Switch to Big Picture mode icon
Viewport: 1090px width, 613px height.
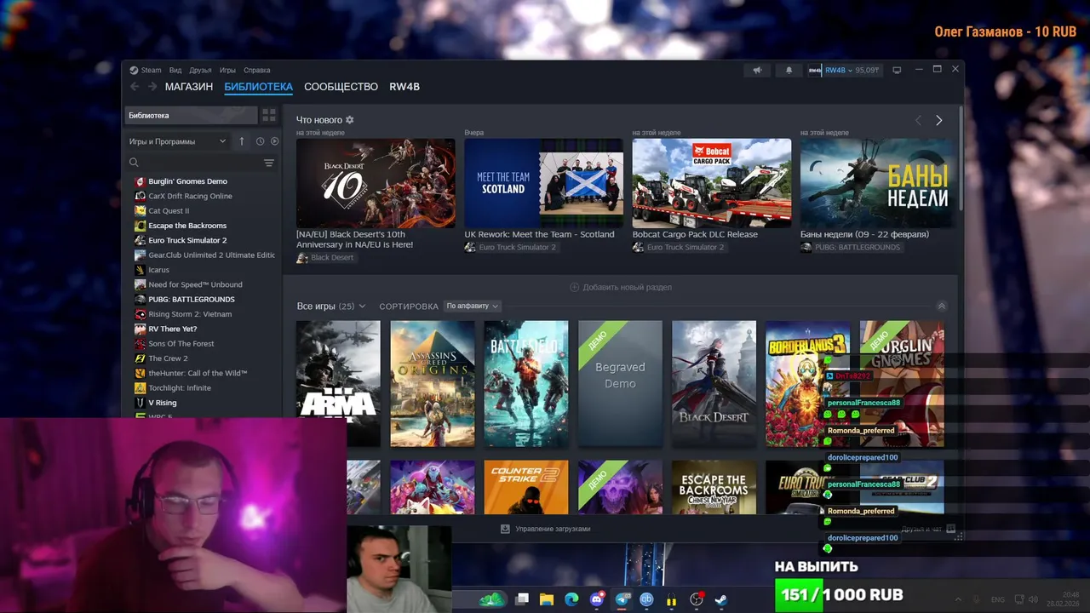point(897,70)
